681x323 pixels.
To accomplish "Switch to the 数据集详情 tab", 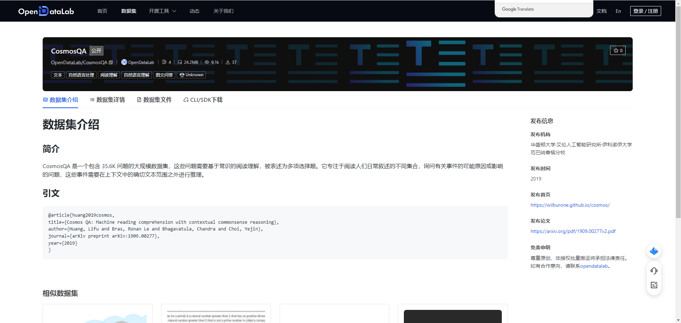I will [107, 100].
